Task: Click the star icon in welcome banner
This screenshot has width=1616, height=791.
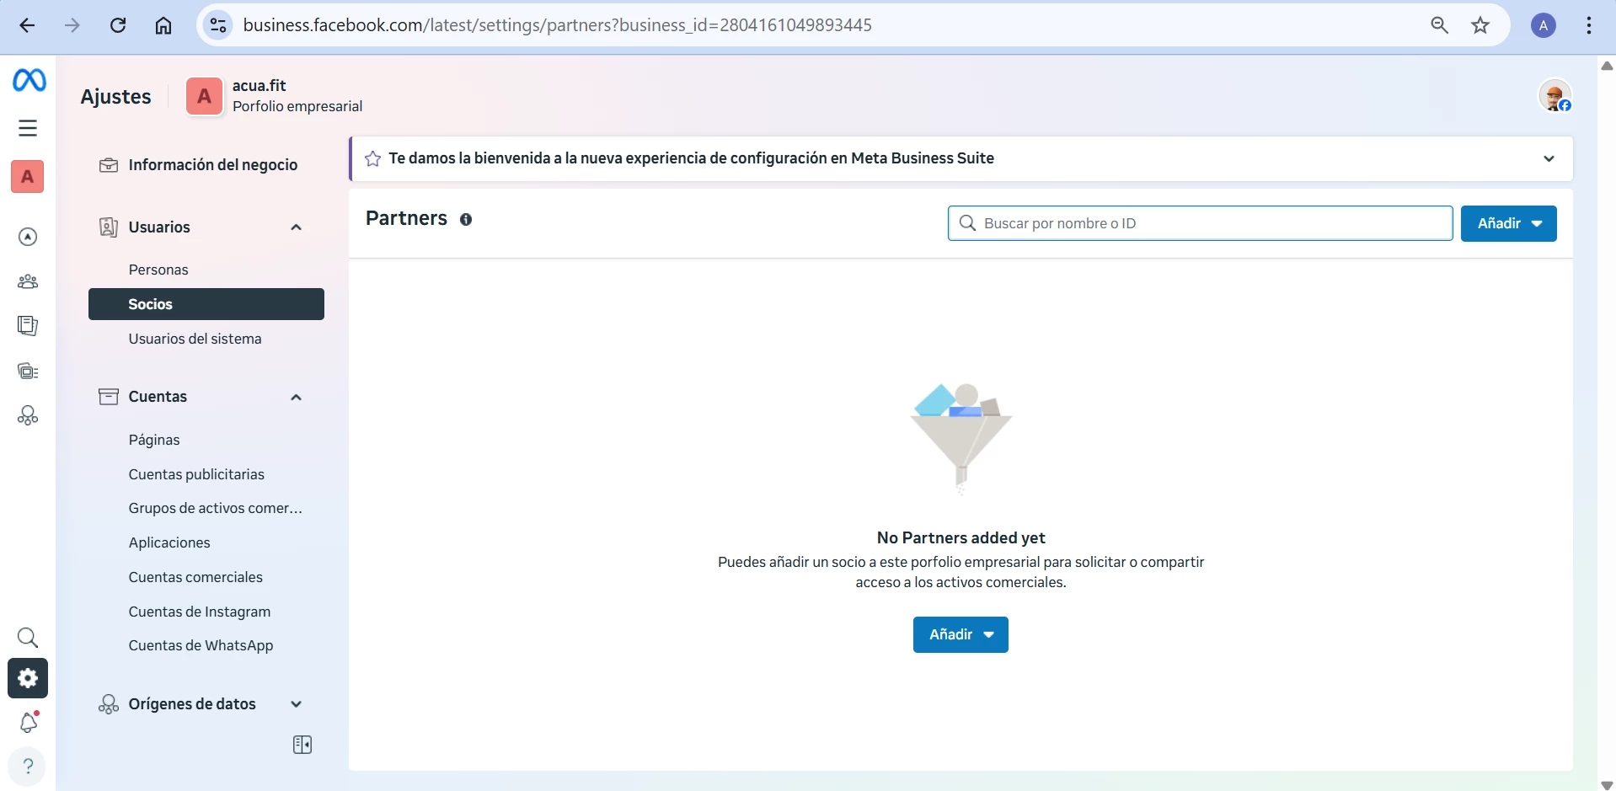Action: 372,158
